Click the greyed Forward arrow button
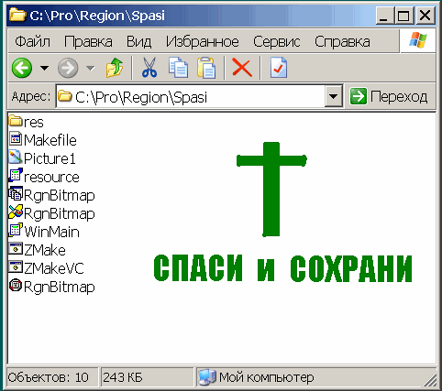The image size is (442, 391). pyautogui.click(x=68, y=68)
